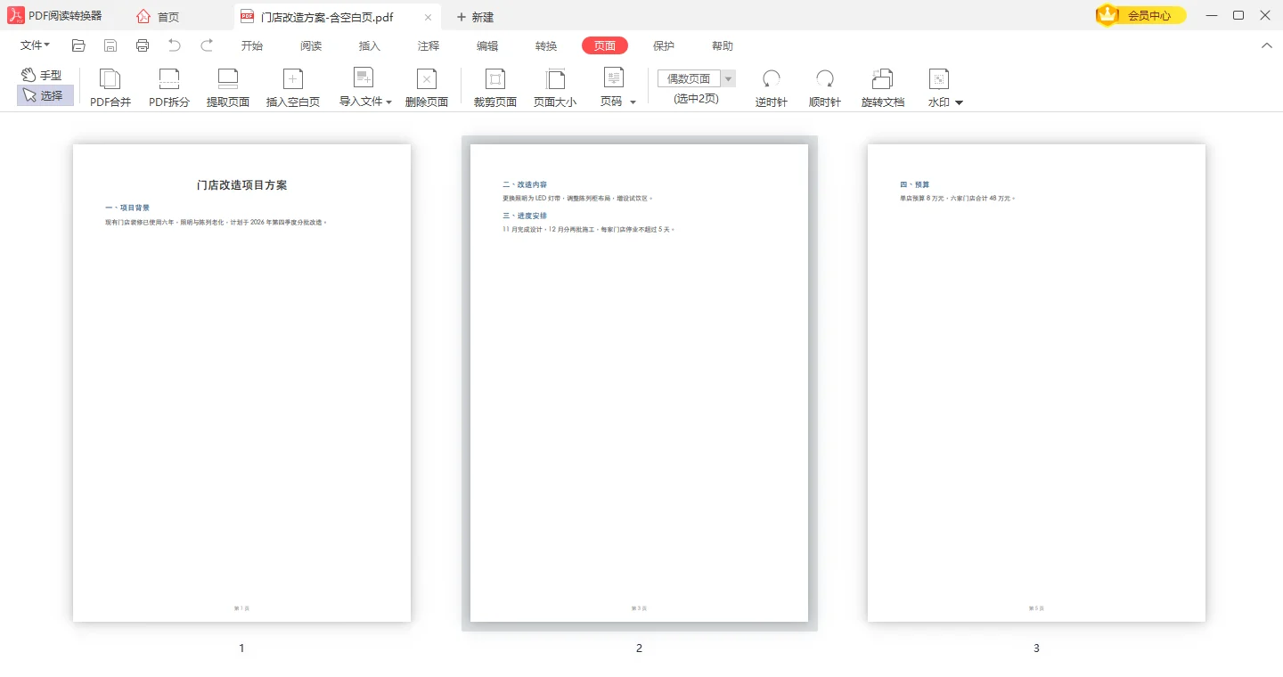Image resolution: width=1283 pixels, height=677 pixels.
Task: Open the 首页 home tab
Action: click(x=159, y=17)
